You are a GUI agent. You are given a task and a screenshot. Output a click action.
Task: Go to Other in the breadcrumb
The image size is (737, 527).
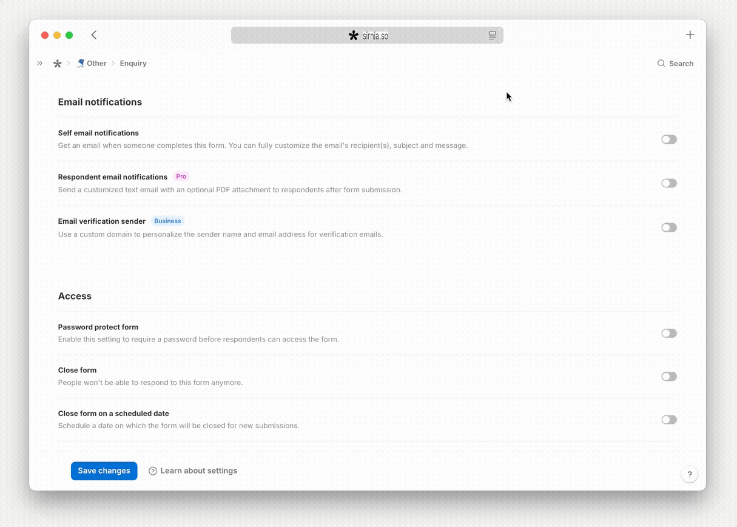(96, 63)
